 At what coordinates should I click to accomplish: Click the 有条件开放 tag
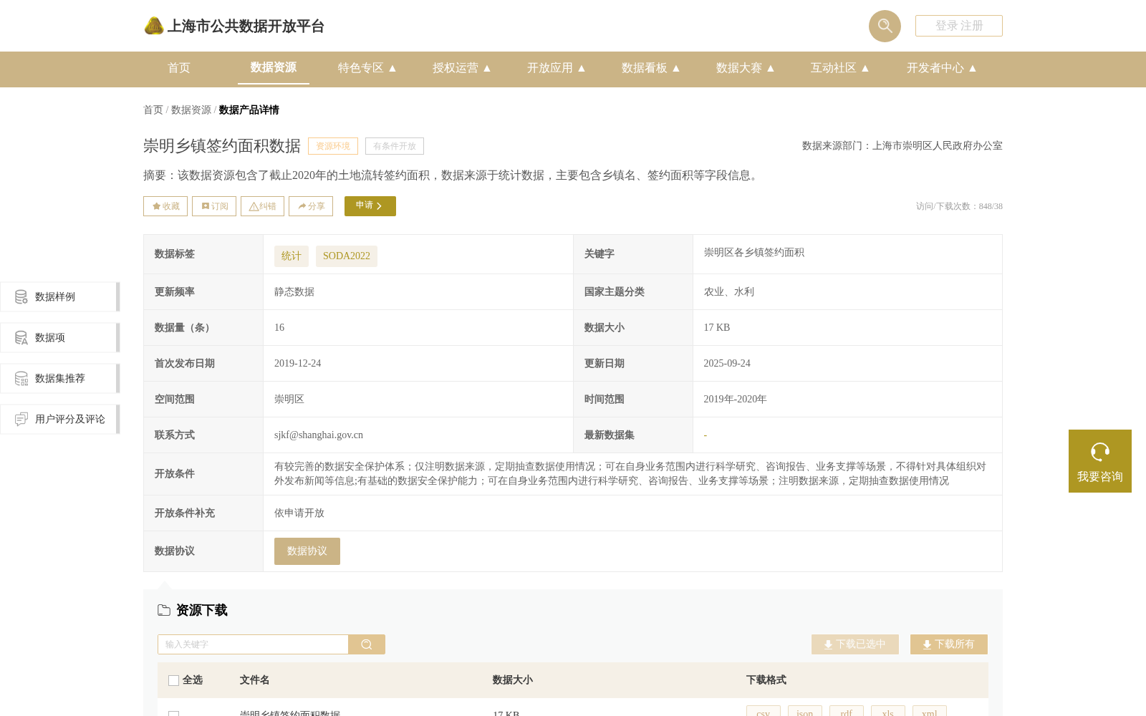coord(395,146)
